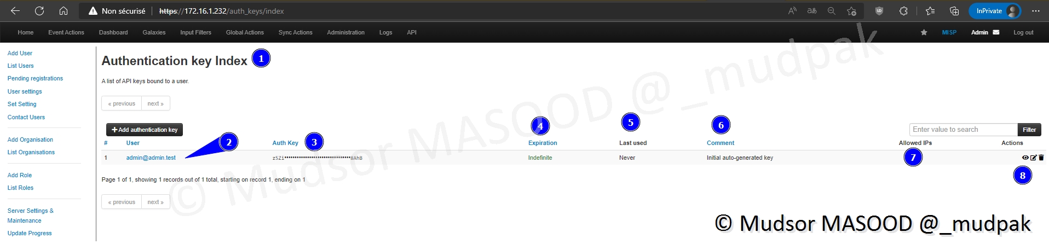Open the browser settings three-dots menu
1049x244 pixels.
pos(1035,11)
